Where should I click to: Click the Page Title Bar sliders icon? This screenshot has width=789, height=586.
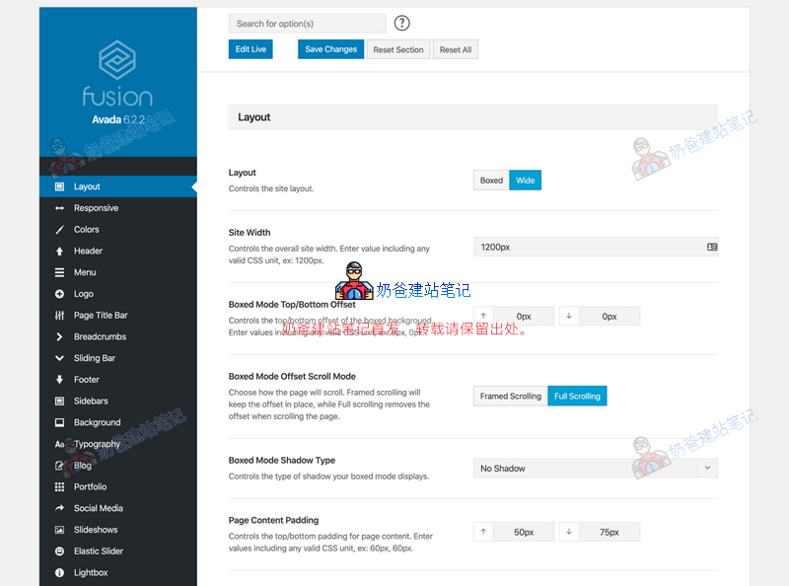click(x=60, y=316)
